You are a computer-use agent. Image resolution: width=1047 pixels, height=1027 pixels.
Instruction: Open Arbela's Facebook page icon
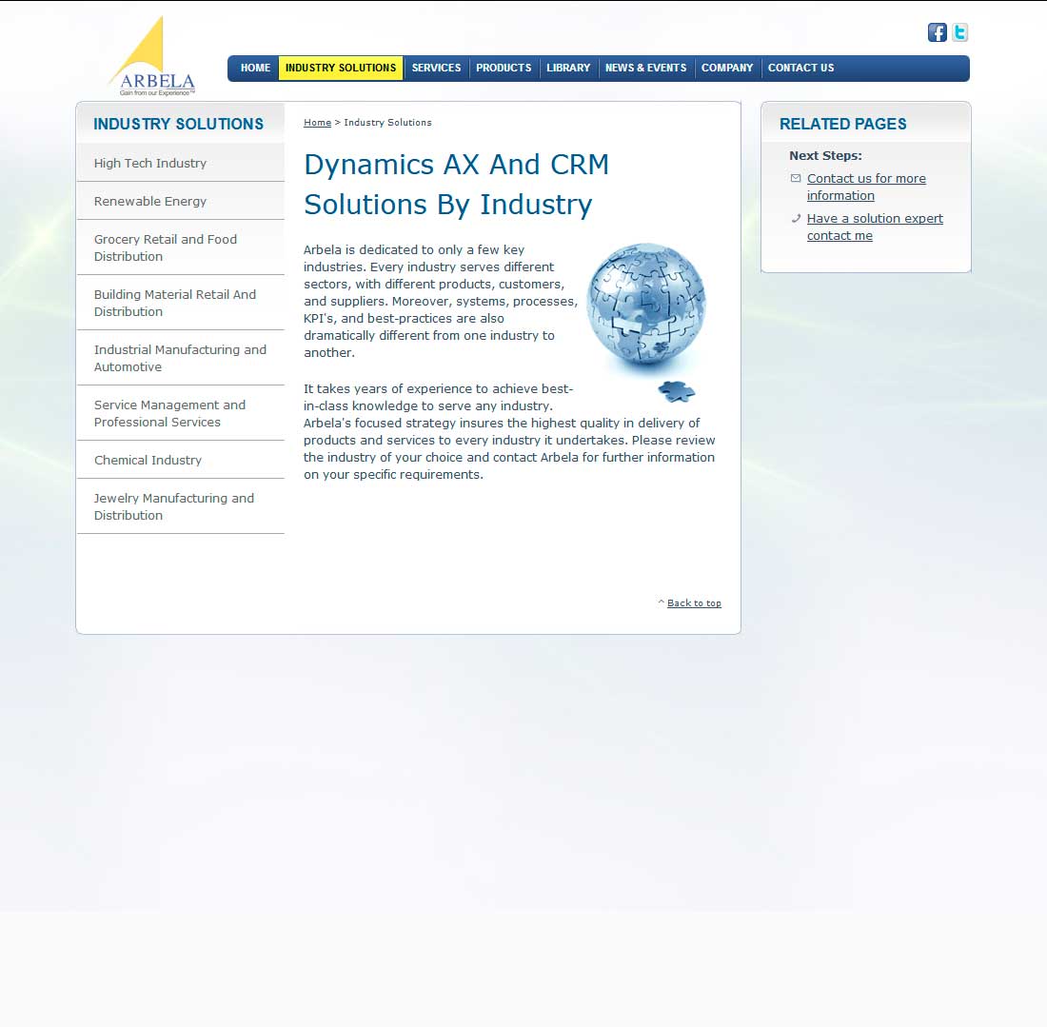937,32
